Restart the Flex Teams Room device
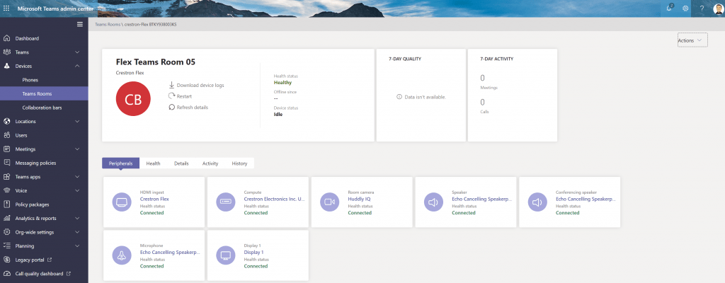The width and height of the screenshot is (725, 283). 183,96
